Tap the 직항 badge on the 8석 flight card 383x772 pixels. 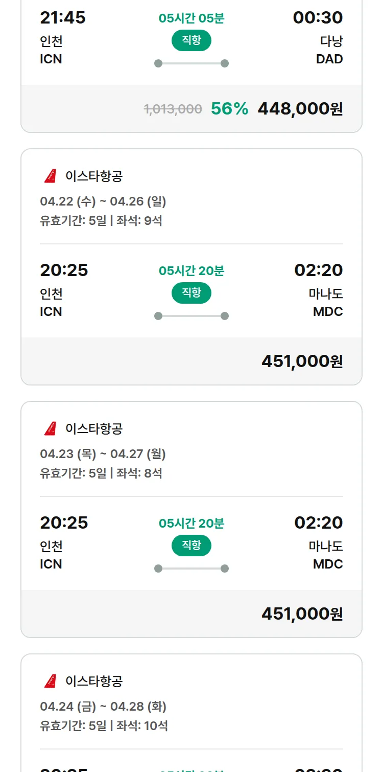click(x=192, y=546)
